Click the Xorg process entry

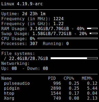click(x=9, y=98)
